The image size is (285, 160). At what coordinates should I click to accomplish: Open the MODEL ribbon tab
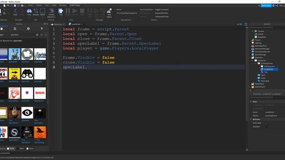pos(39,5)
